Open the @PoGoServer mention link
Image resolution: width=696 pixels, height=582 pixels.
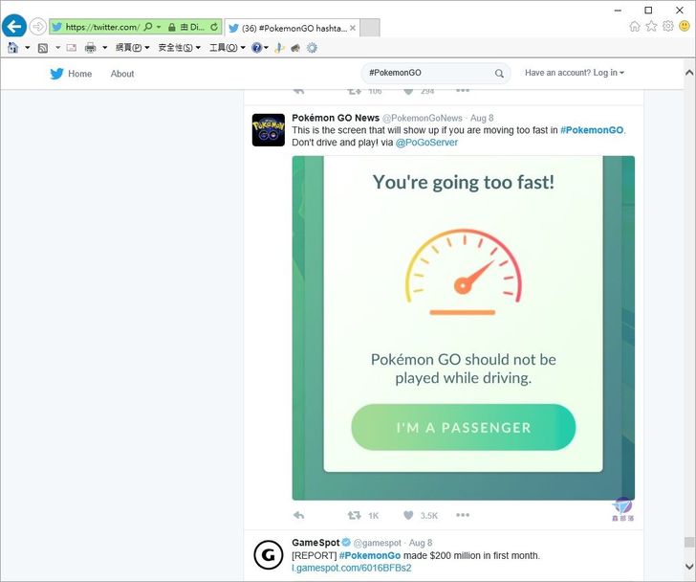tap(426, 143)
